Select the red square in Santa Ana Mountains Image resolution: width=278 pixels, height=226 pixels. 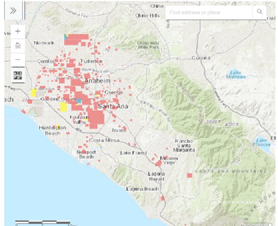pos(189,175)
